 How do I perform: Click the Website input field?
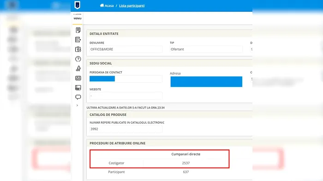click(x=126, y=96)
